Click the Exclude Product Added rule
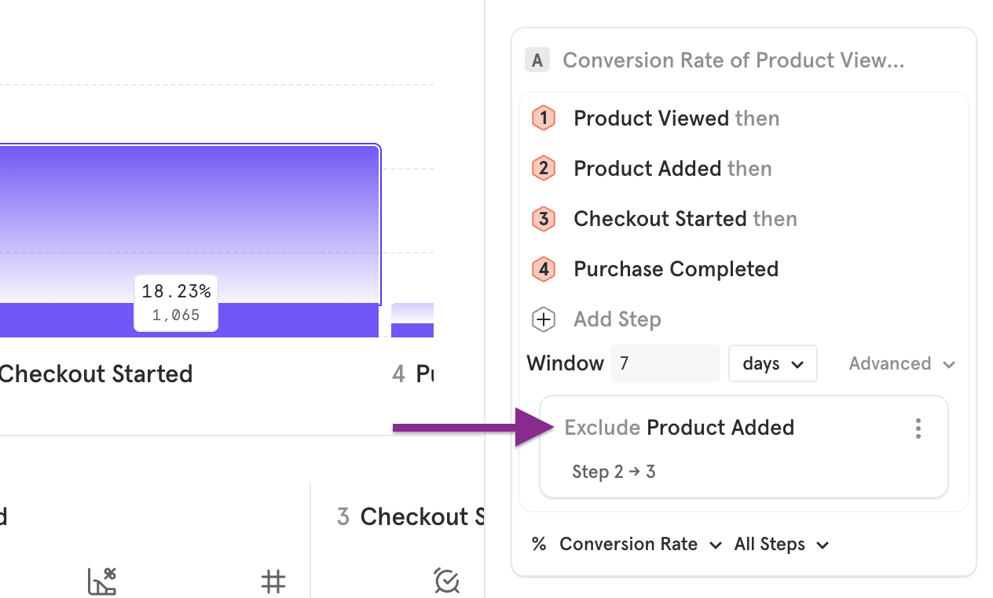The image size is (993, 598). pyautogui.click(x=680, y=428)
